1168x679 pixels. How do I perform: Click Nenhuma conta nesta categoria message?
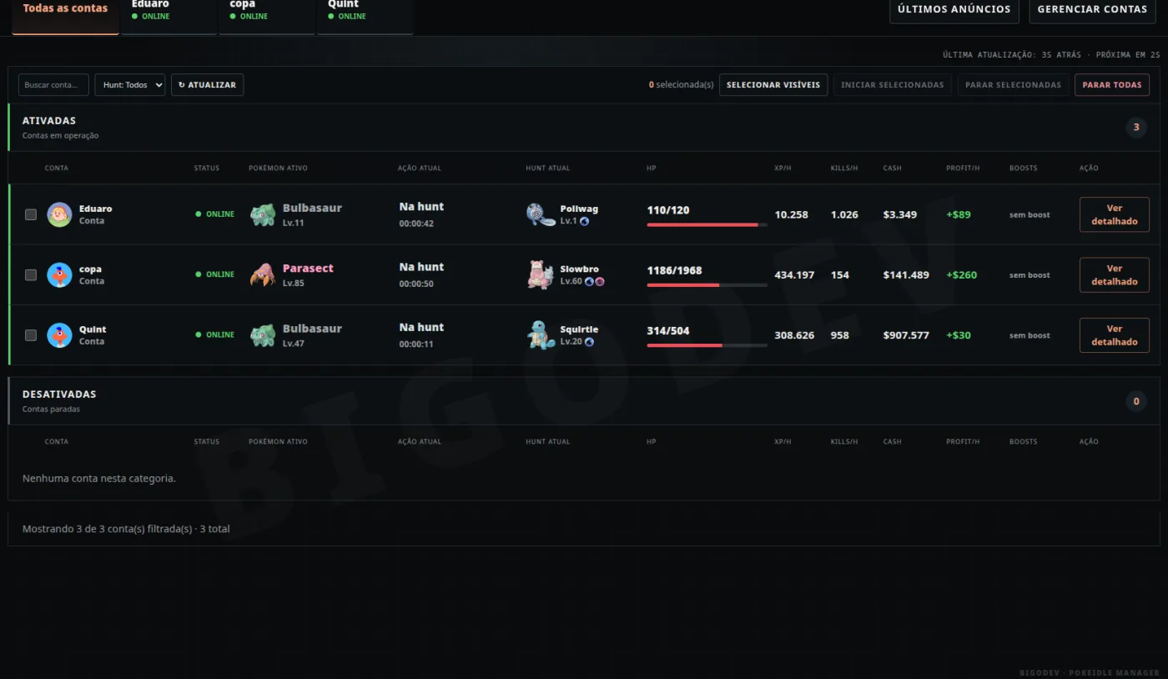tap(99, 478)
